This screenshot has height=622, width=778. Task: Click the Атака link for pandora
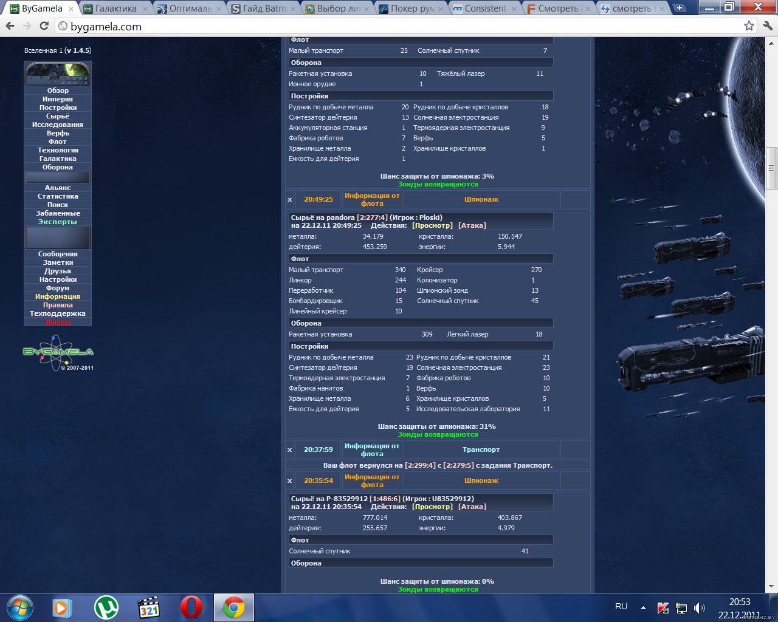click(x=472, y=225)
